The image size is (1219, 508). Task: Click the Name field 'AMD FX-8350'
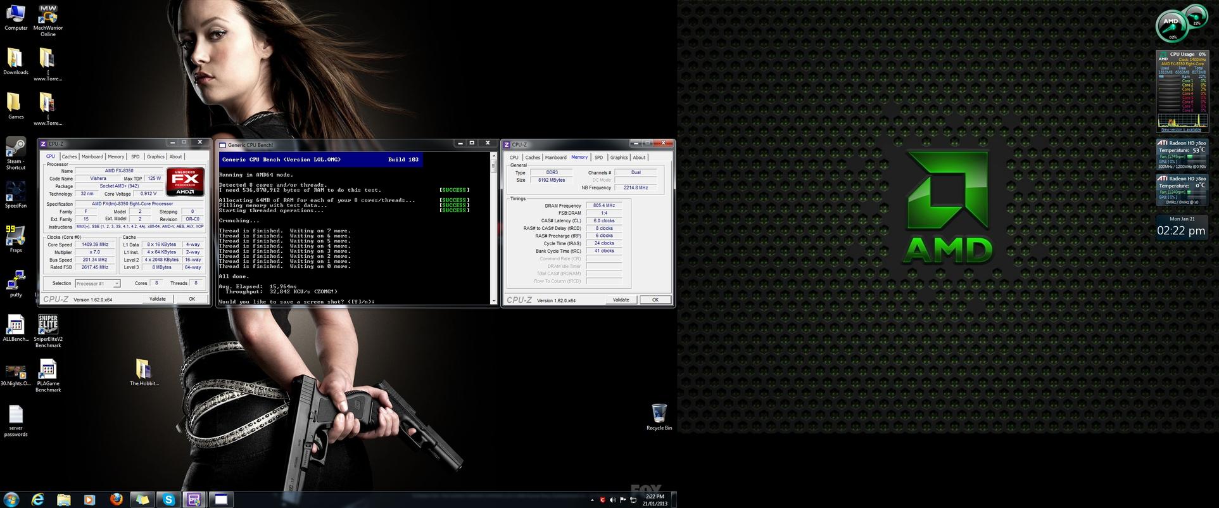coord(119,171)
